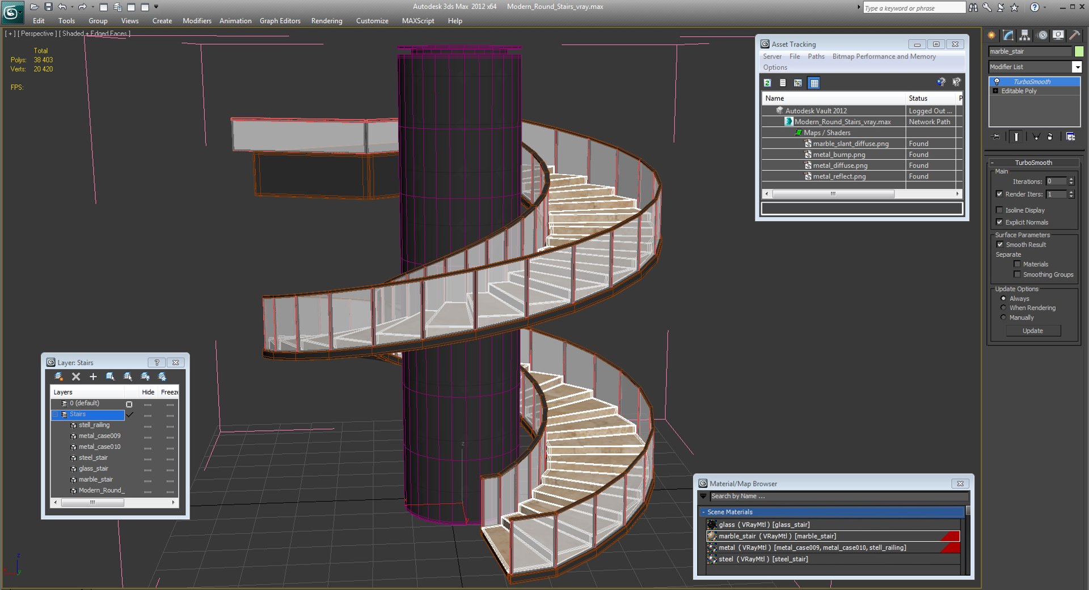This screenshot has height=590, width=1089.
Task: Click the TurboSmooth Update button
Action: (x=1033, y=331)
